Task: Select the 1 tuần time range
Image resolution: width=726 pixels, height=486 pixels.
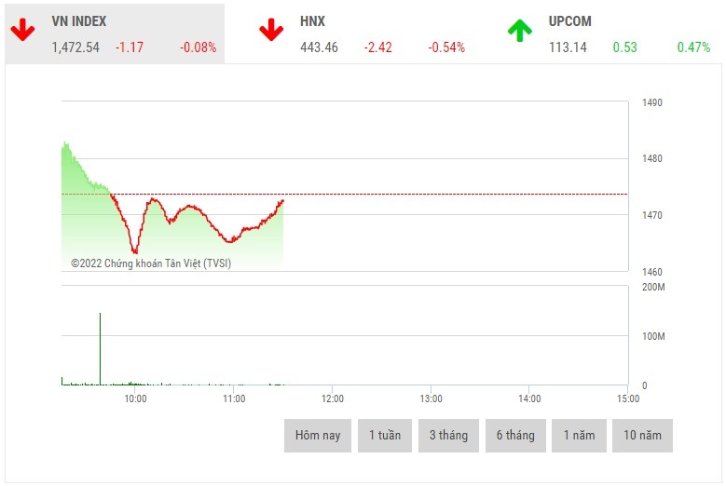Action: point(385,436)
